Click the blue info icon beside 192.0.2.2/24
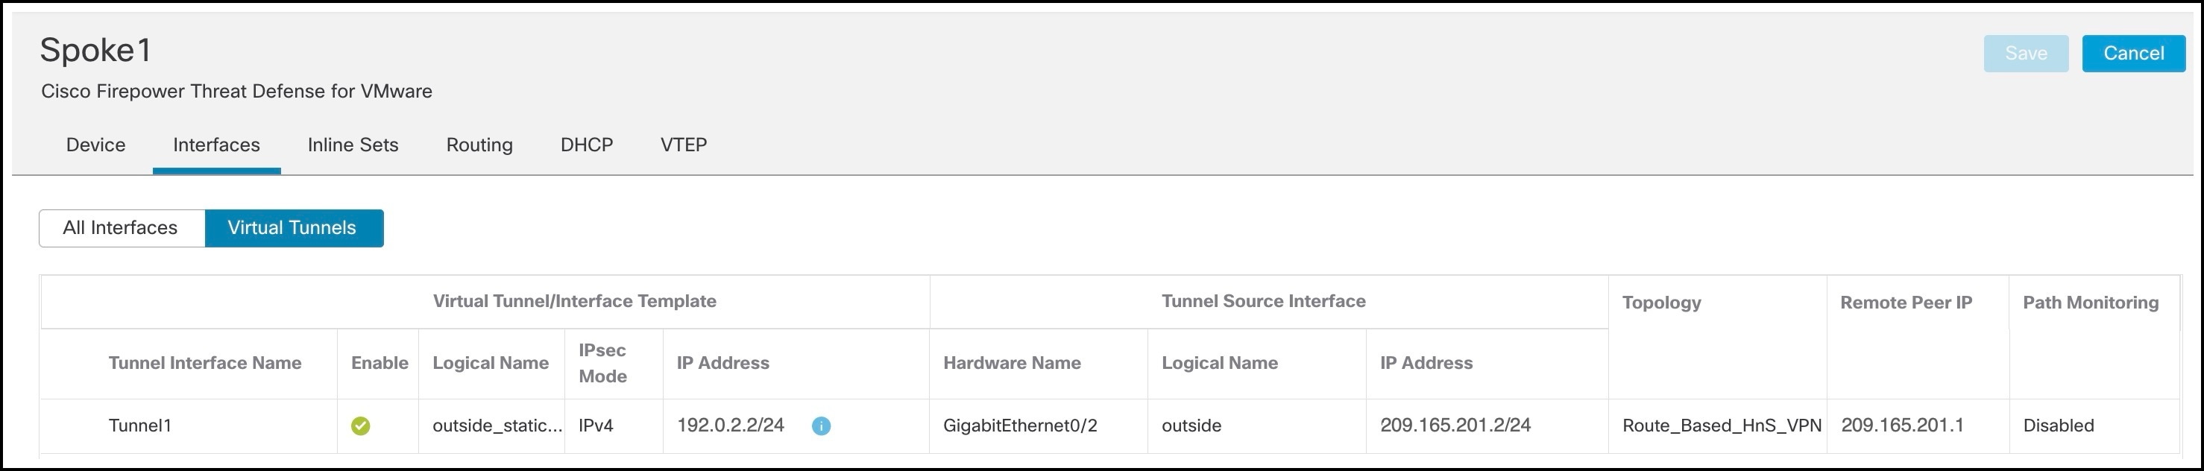This screenshot has height=471, width=2204. pos(820,426)
